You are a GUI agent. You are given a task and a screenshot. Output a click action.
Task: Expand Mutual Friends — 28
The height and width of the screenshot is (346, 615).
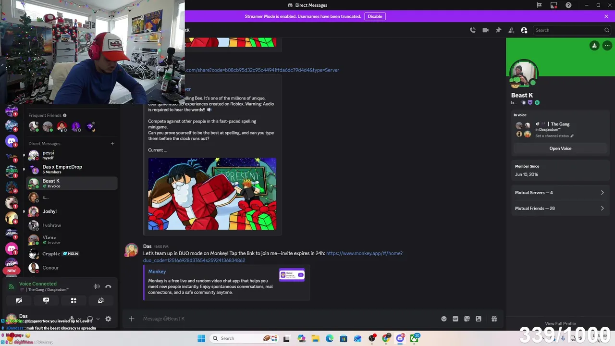point(560,209)
